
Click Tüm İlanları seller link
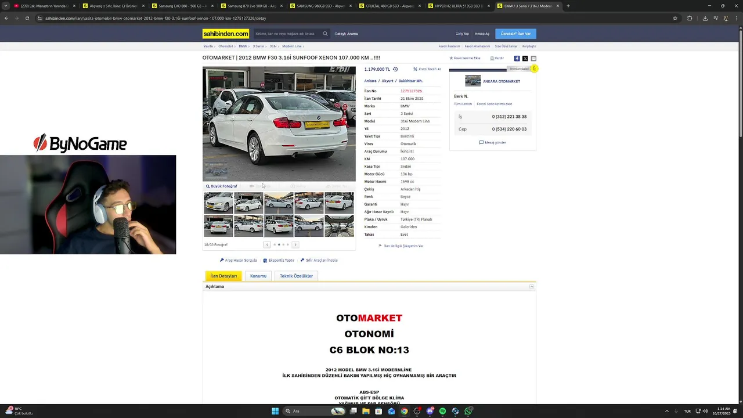pos(463,104)
